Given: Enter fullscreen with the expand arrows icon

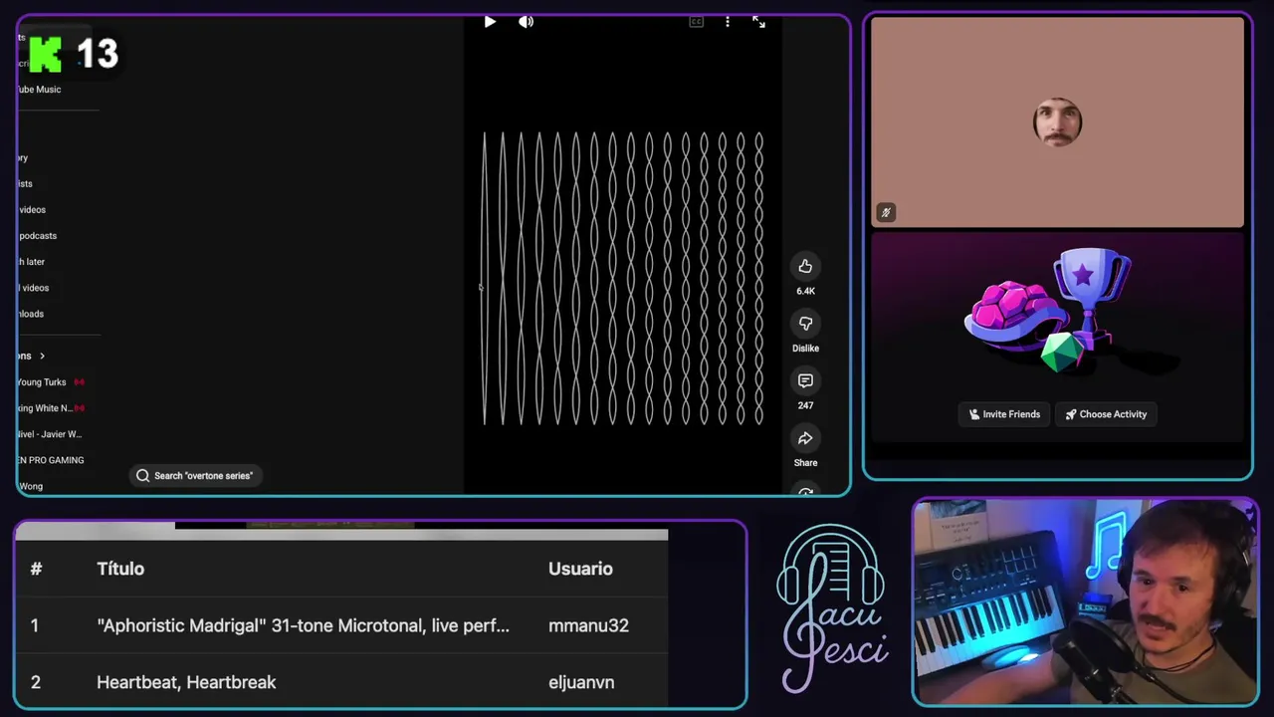Looking at the screenshot, I should [x=759, y=22].
